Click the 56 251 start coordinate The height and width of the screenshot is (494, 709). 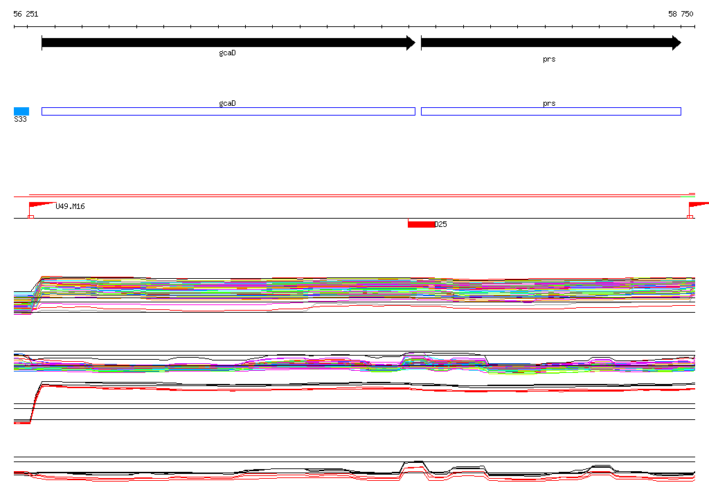[26, 14]
